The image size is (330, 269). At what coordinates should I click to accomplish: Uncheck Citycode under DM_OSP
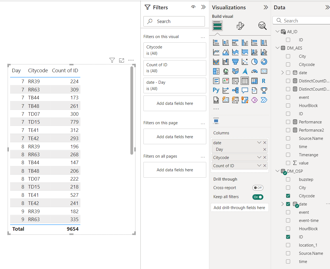point(288,196)
